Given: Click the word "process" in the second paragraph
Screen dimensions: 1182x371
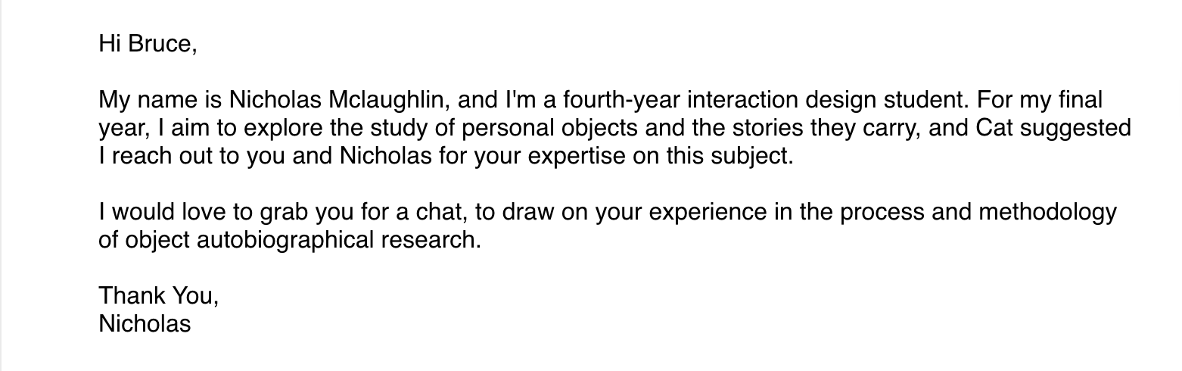Looking at the screenshot, I should pyautogui.click(x=882, y=212).
